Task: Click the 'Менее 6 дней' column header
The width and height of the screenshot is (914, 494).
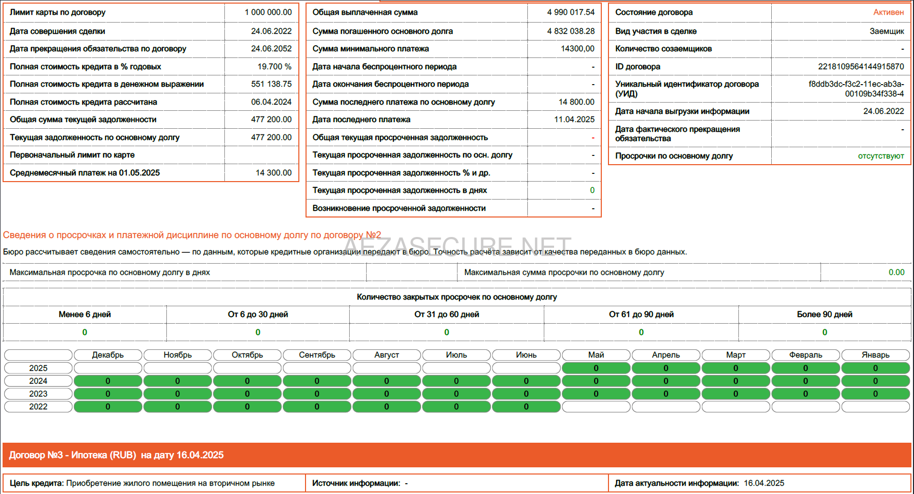Action: 85,314
